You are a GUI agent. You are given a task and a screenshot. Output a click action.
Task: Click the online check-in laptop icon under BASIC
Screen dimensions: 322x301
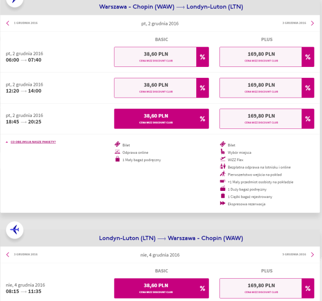click(117, 152)
